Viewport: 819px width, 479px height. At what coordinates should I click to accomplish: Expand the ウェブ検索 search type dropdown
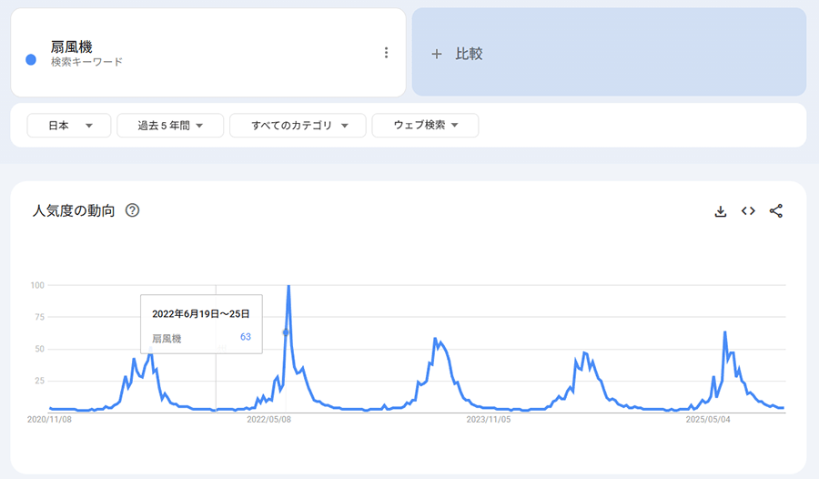(x=425, y=126)
